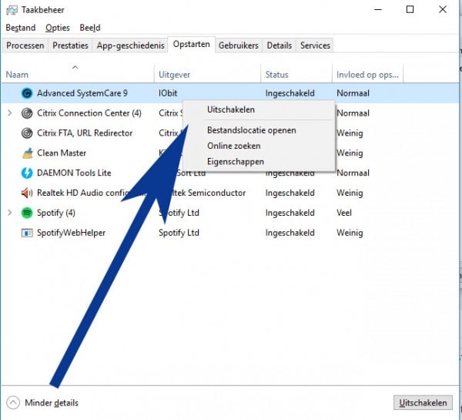Viewport: 462px width, 420px height.
Task: Select the Clean Master row name
Action: coord(62,153)
